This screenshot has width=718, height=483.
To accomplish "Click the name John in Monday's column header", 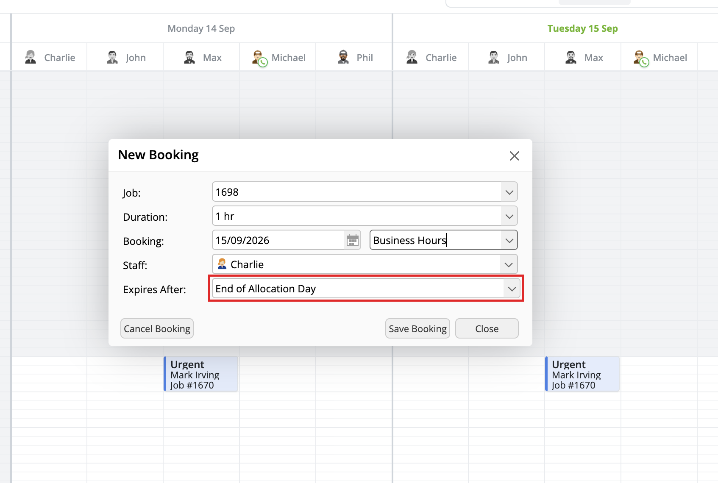I will click(136, 58).
